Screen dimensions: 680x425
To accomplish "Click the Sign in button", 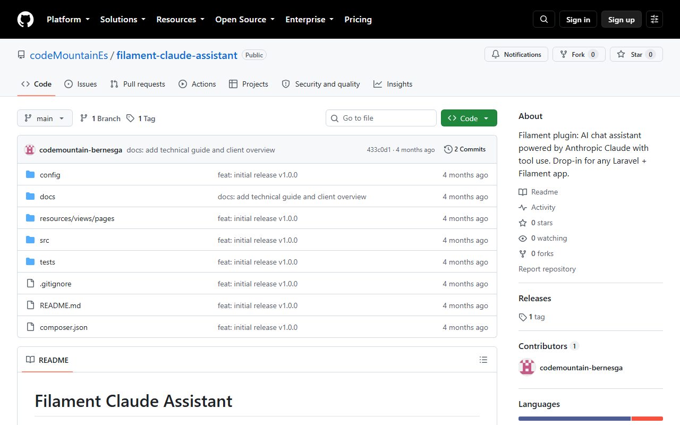I will tap(578, 19).
